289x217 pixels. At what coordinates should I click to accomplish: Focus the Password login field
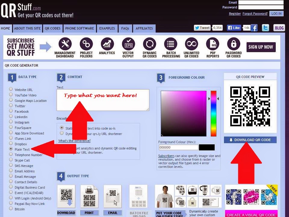261,7
